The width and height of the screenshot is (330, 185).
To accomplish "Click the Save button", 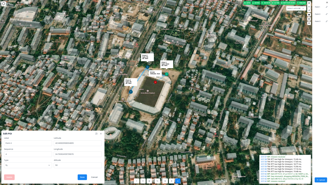I will 82,177.
